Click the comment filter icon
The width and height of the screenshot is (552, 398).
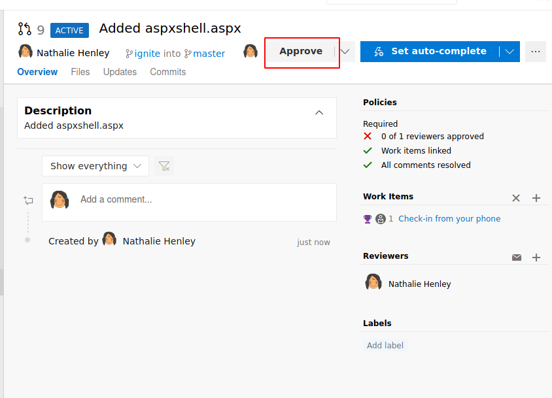164,166
